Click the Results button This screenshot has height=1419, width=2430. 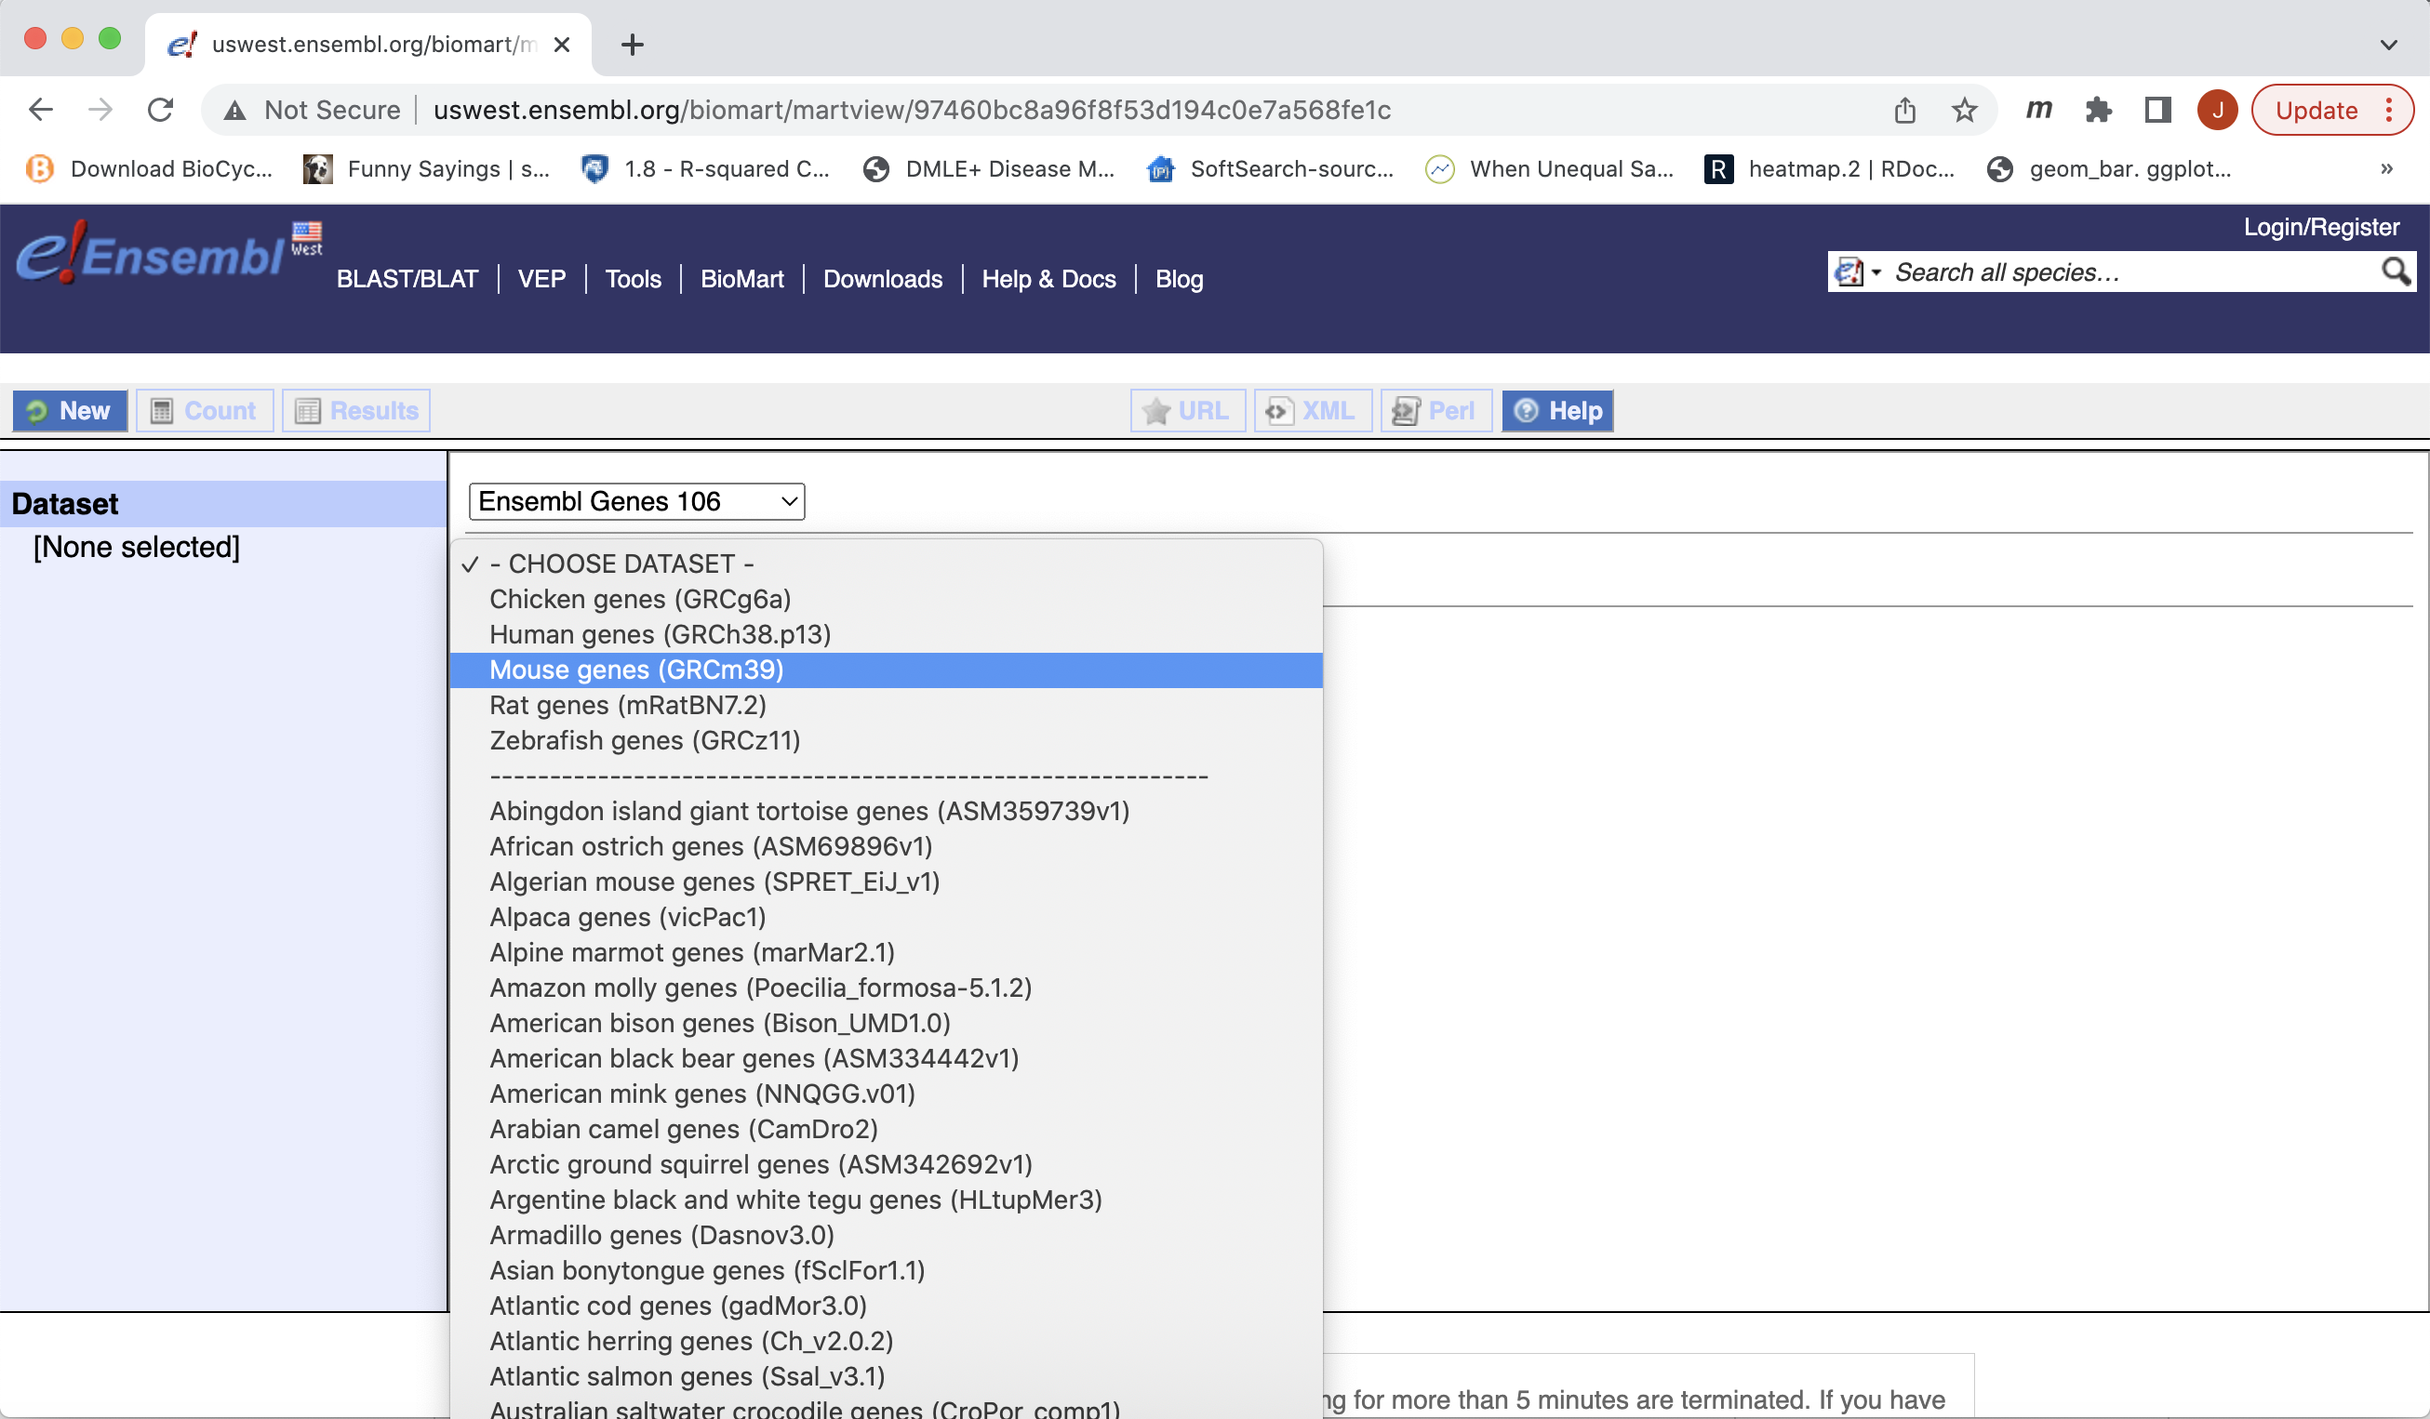pyautogui.click(x=355, y=411)
